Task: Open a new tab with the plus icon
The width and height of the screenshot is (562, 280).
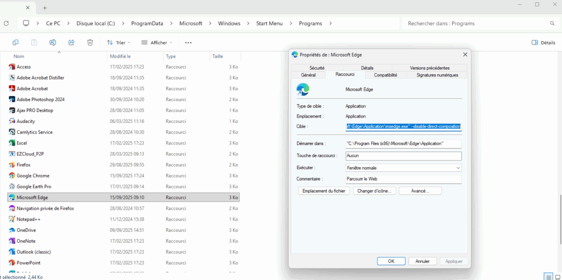Action: pyautogui.click(x=45, y=8)
